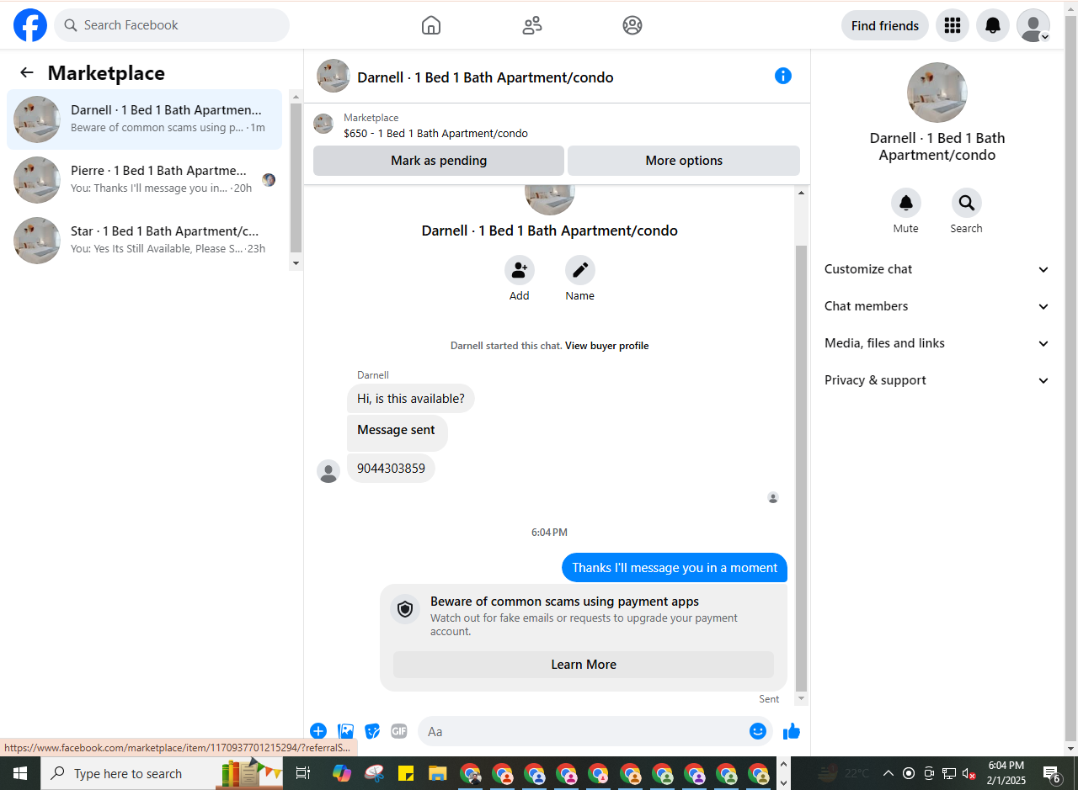The height and width of the screenshot is (790, 1078).
Task: Click the 'Hi, is this available?' message
Action: 411,398
